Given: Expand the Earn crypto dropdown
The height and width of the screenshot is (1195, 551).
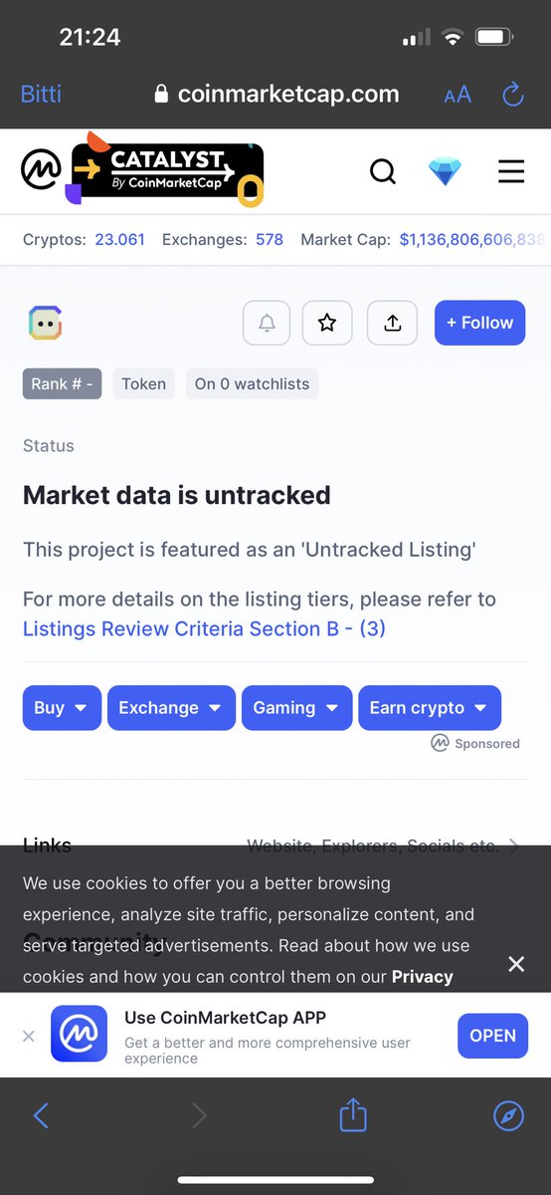Looking at the screenshot, I should pos(430,708).
